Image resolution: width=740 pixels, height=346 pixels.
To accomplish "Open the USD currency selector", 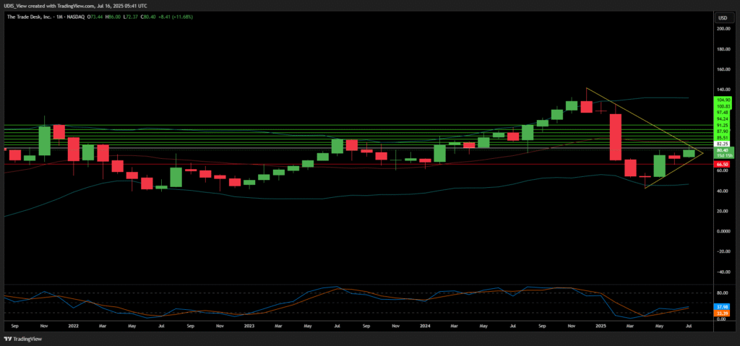I will coord(721,17).
